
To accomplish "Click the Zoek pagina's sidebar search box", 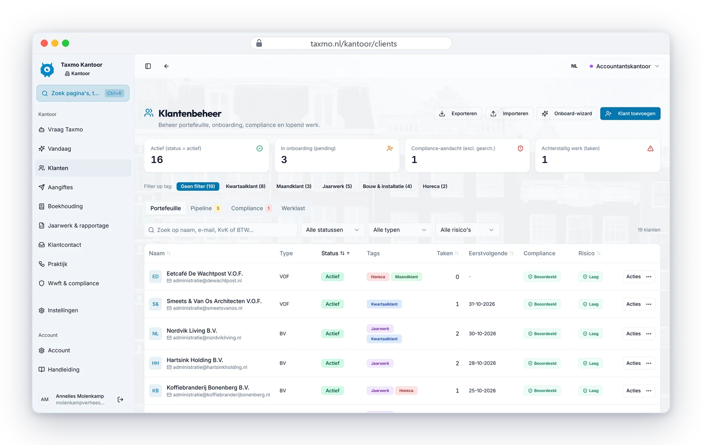I will 83,93.
